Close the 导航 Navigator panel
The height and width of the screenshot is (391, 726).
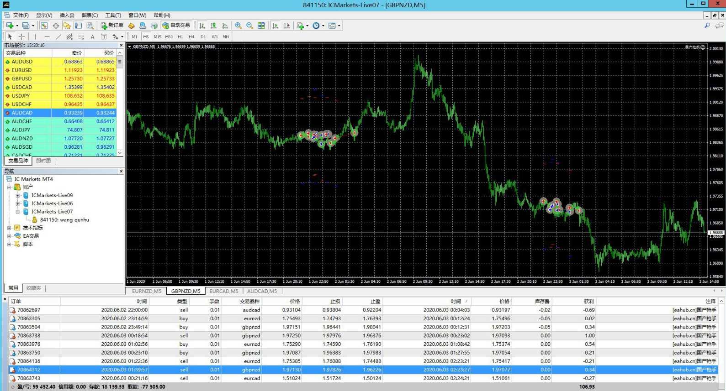(x=121, y=171)
